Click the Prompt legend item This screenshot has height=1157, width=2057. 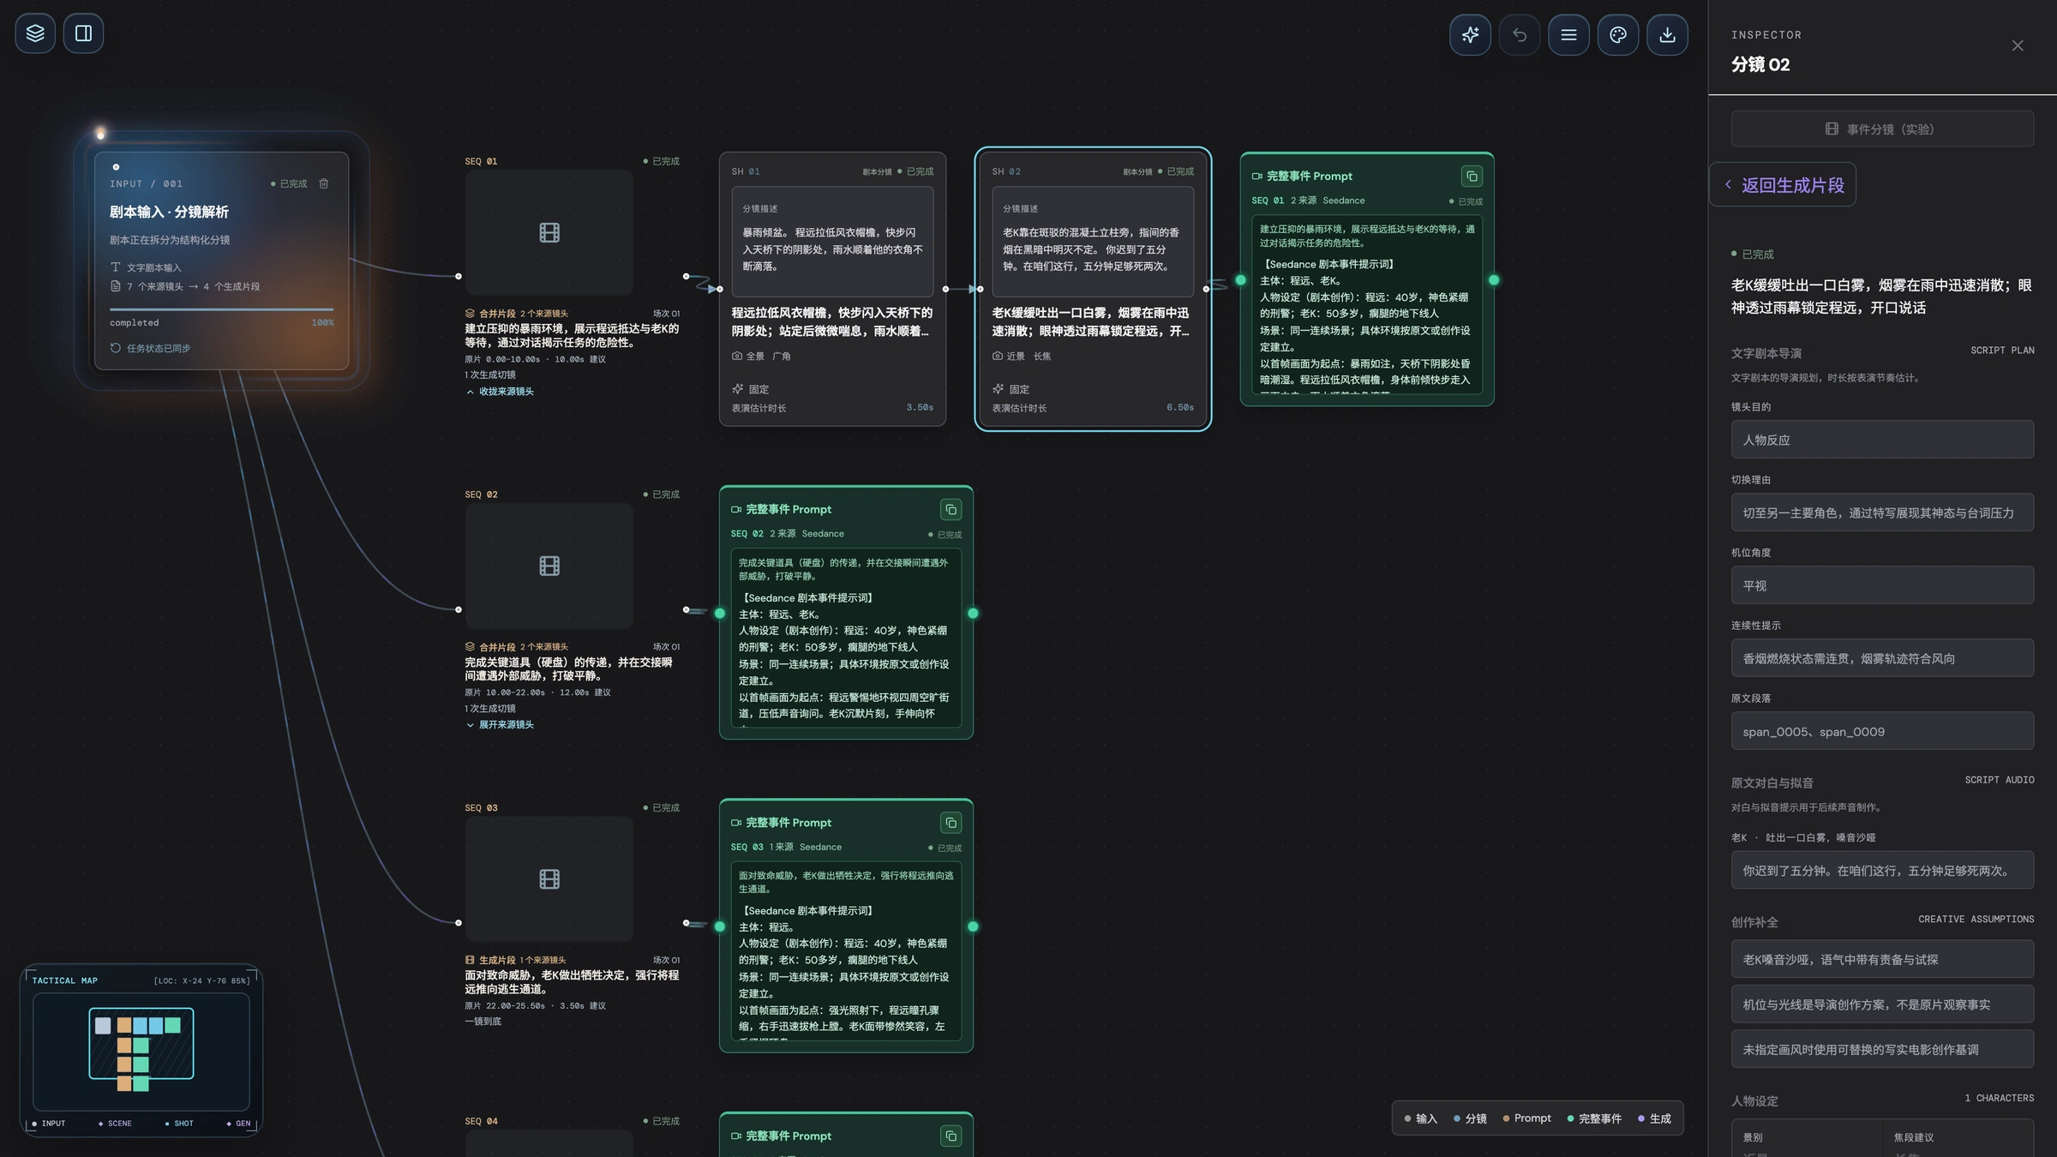pos(1526,1118)
